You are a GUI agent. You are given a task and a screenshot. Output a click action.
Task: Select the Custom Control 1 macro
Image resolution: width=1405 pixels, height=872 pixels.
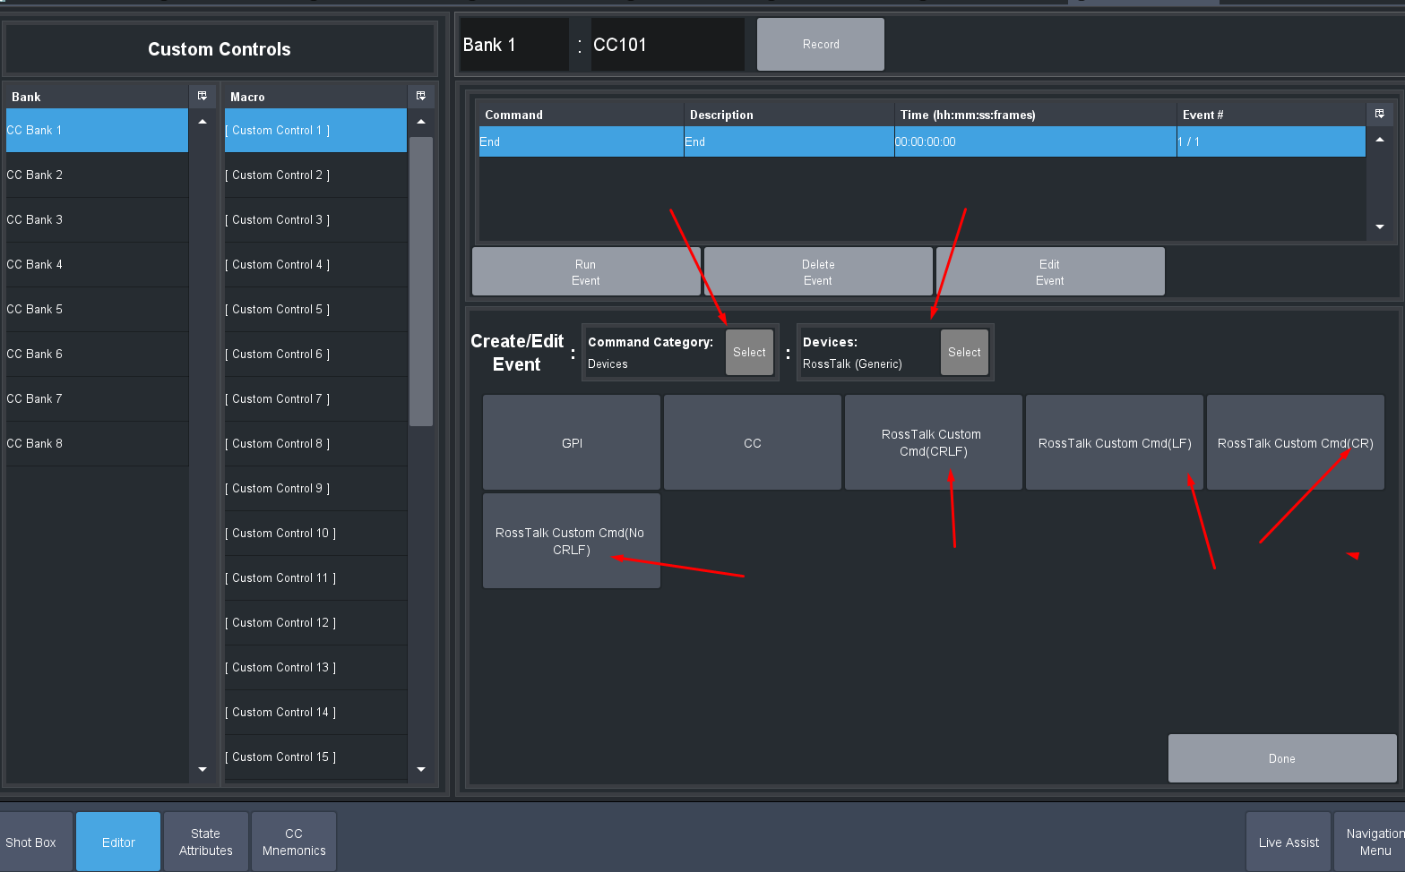(315, 131)
